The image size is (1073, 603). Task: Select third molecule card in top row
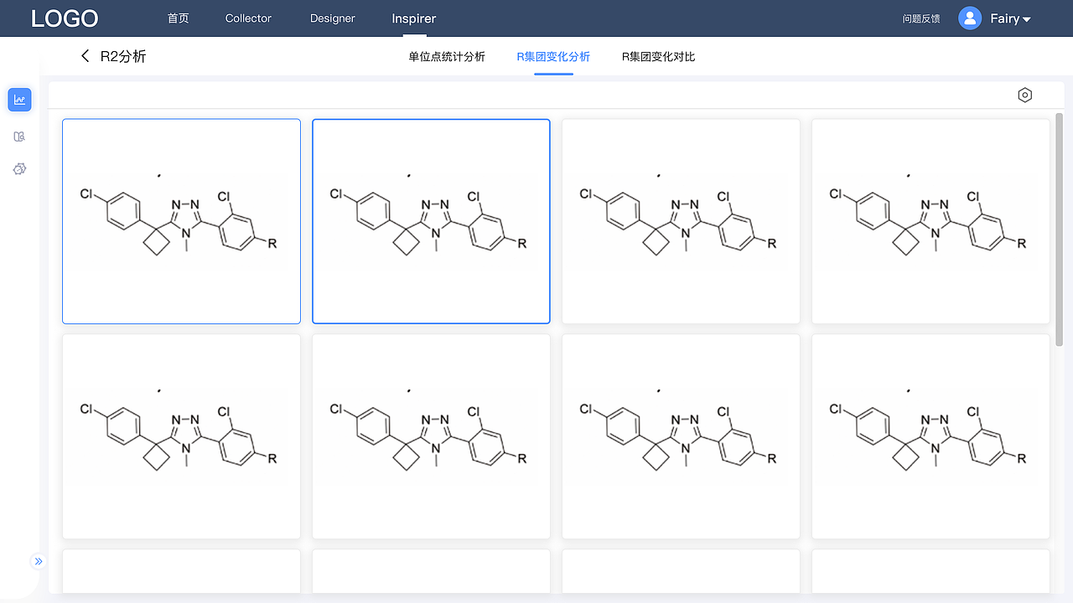point(681,221)
